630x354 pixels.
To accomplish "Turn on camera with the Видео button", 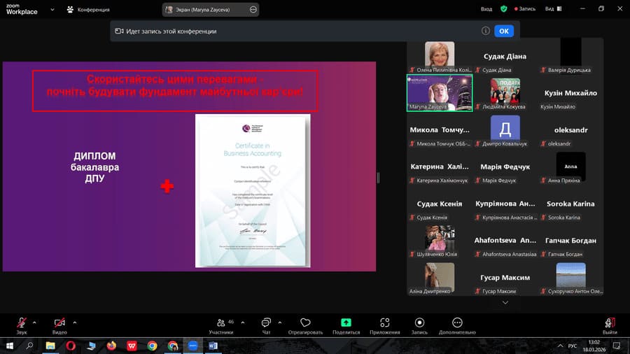I will tap(59, 323).
